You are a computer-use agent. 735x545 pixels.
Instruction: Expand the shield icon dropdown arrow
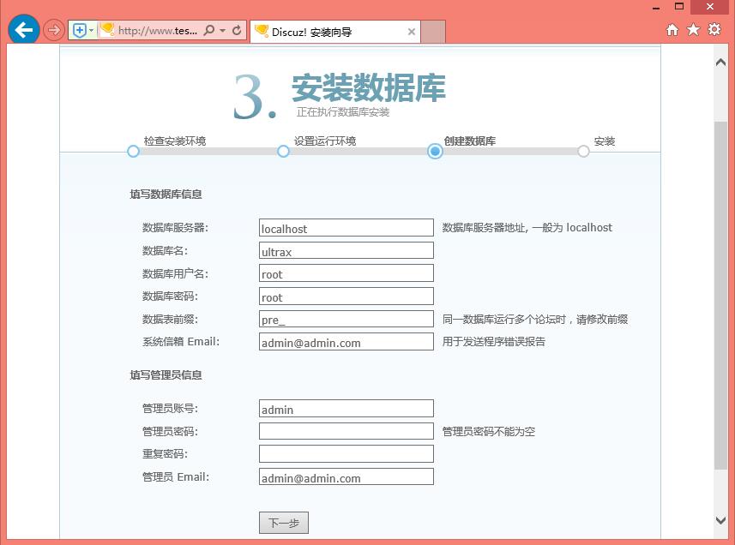[x=92, y=31]
